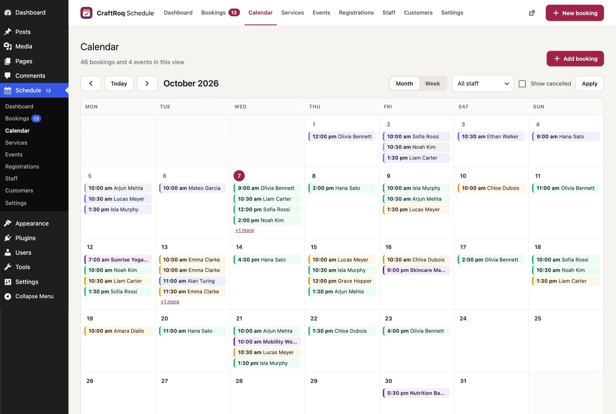Open the 10:30 am Ethan Walker booking

[x=491, y=137]
